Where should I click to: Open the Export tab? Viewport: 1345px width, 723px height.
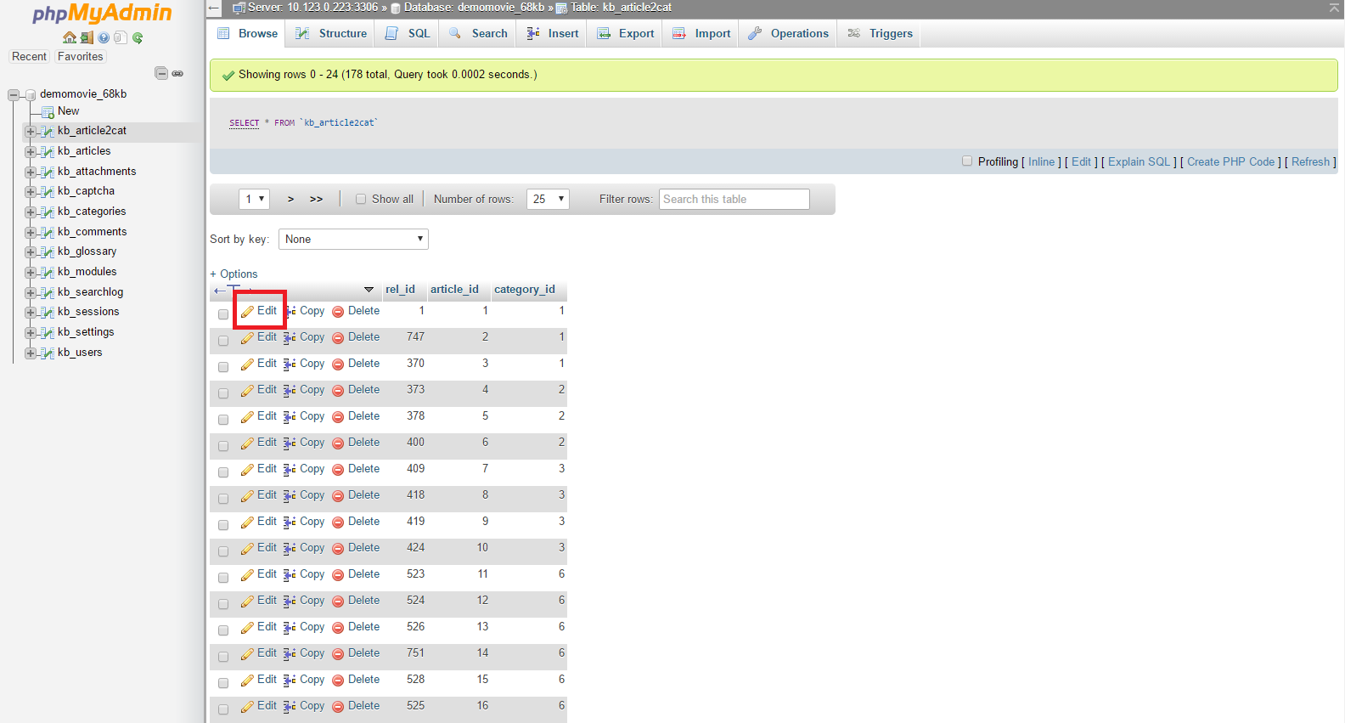point(626,33)
